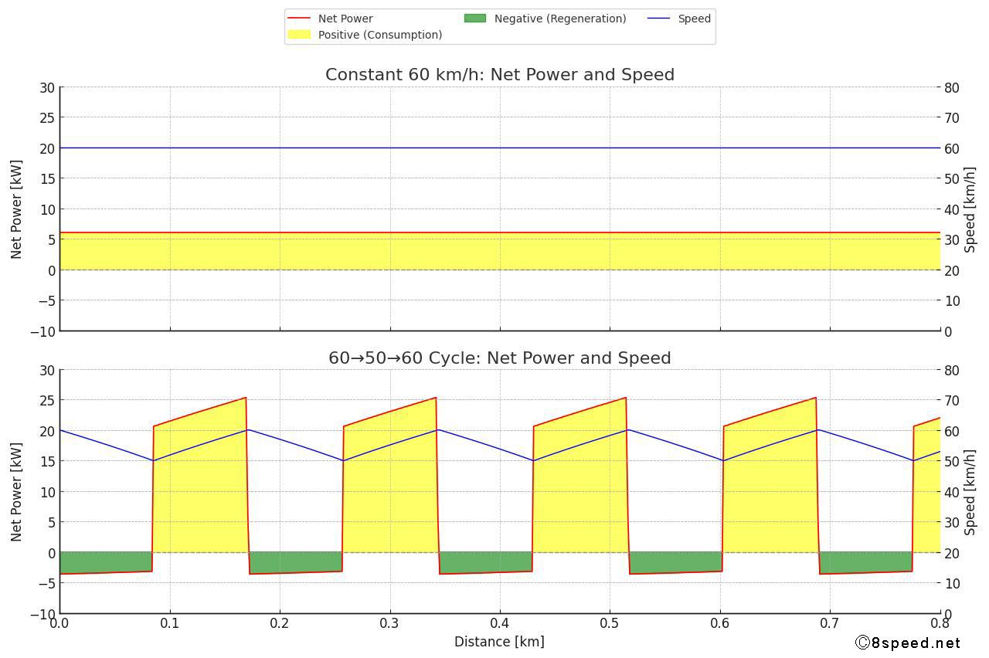Click the bottom chart's Net Power [kW] axis label

tap(17, 492)
